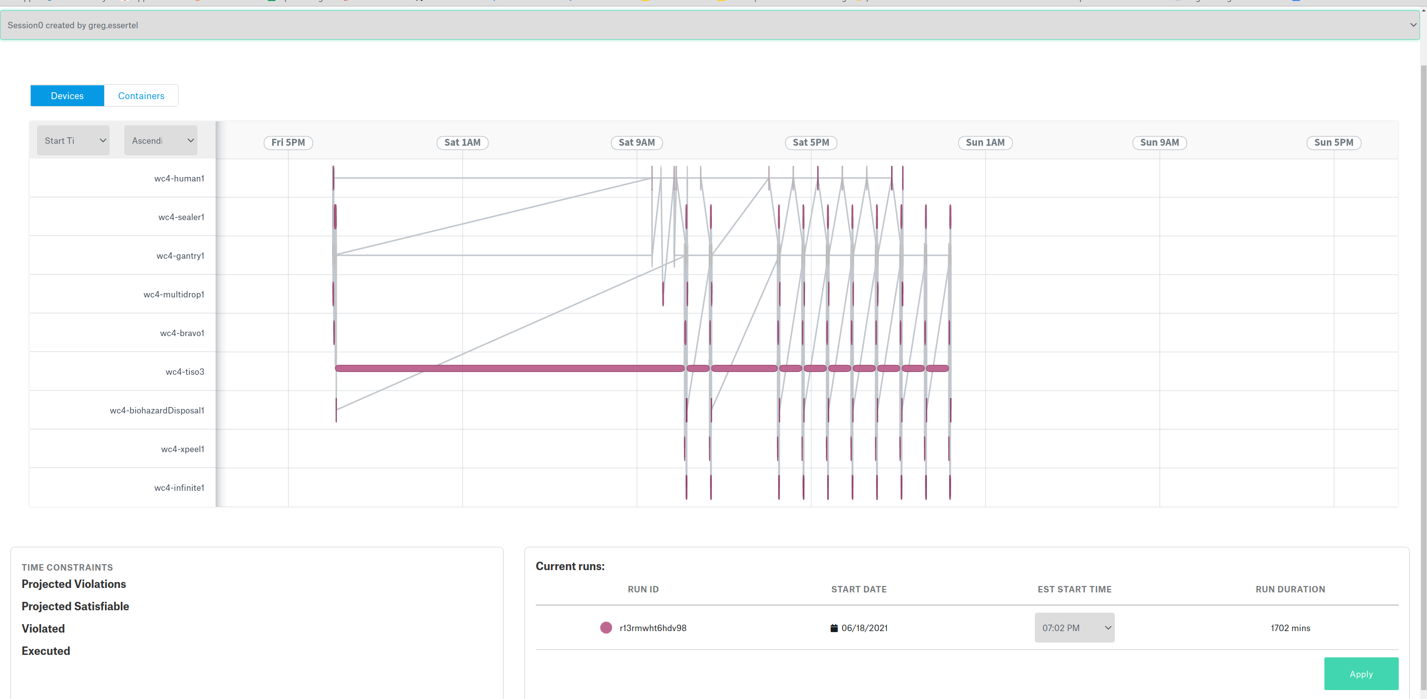The image size is (1427, 699).
Task: Select the wc4-human1 device row label
Action: pos(179,178)
